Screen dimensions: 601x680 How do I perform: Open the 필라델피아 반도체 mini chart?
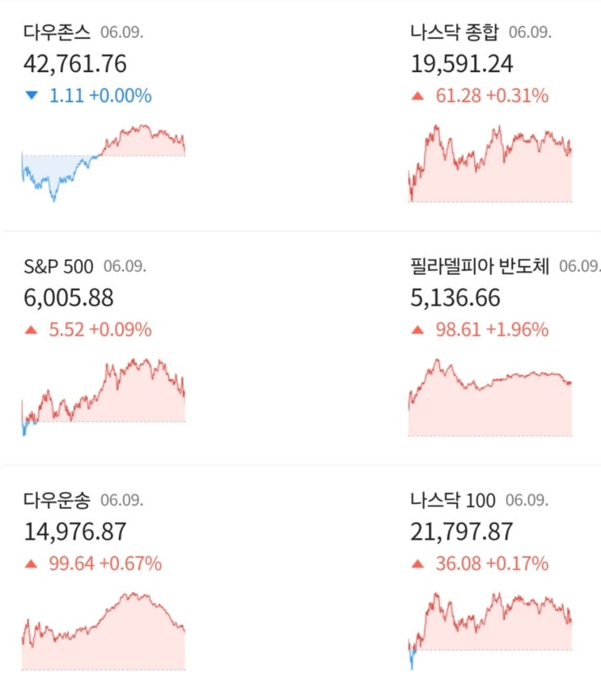click(x=490, y=395)
